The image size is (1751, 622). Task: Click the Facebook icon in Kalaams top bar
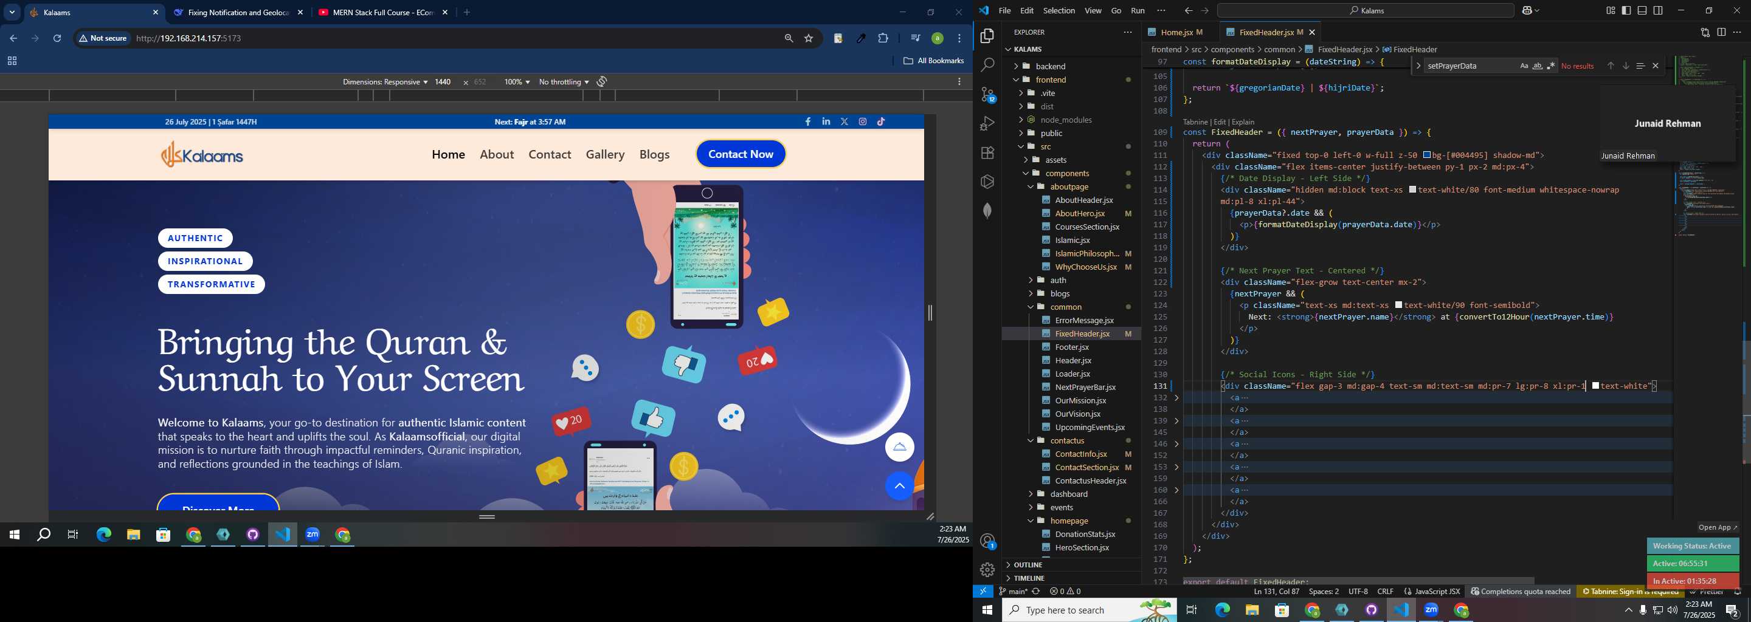click(x=807, y=121)
